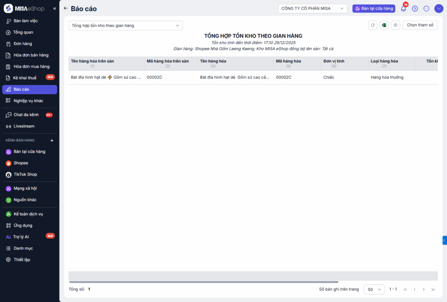Export the report to Excel

[x=384, y=25]
